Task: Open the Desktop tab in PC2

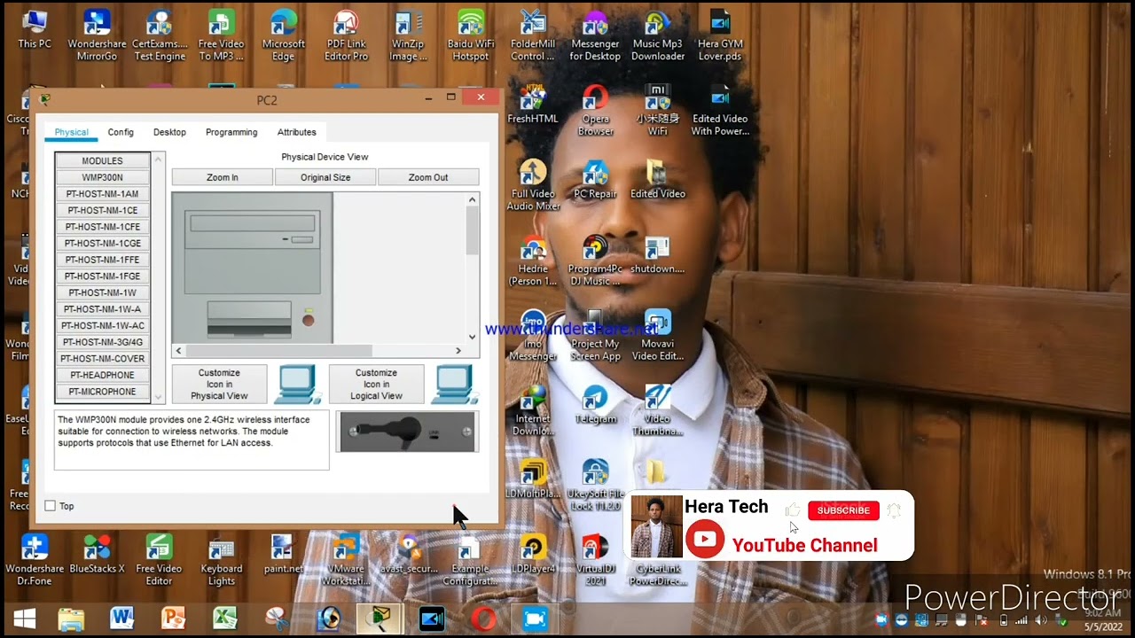Action: 169,132
